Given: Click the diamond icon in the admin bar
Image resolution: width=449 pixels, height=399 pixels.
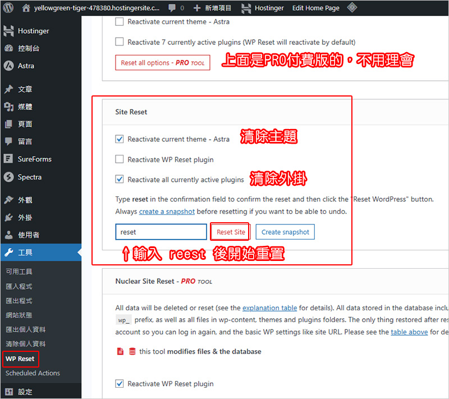Looking at the screenshot, I should pos(352,8).
